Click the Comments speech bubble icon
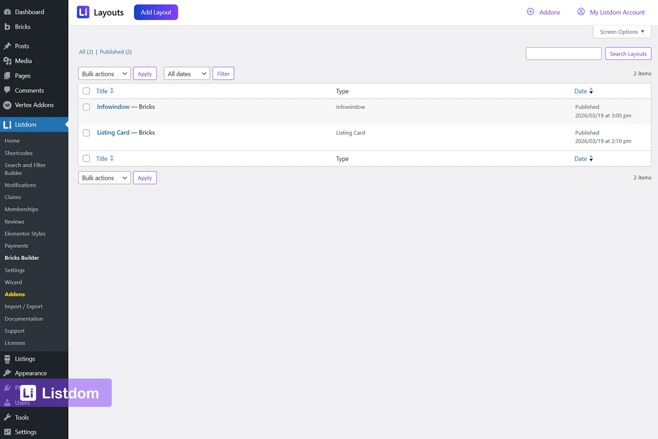Viewport: 658px width, 439px height. pyautogui.click(x=7, y=90)
